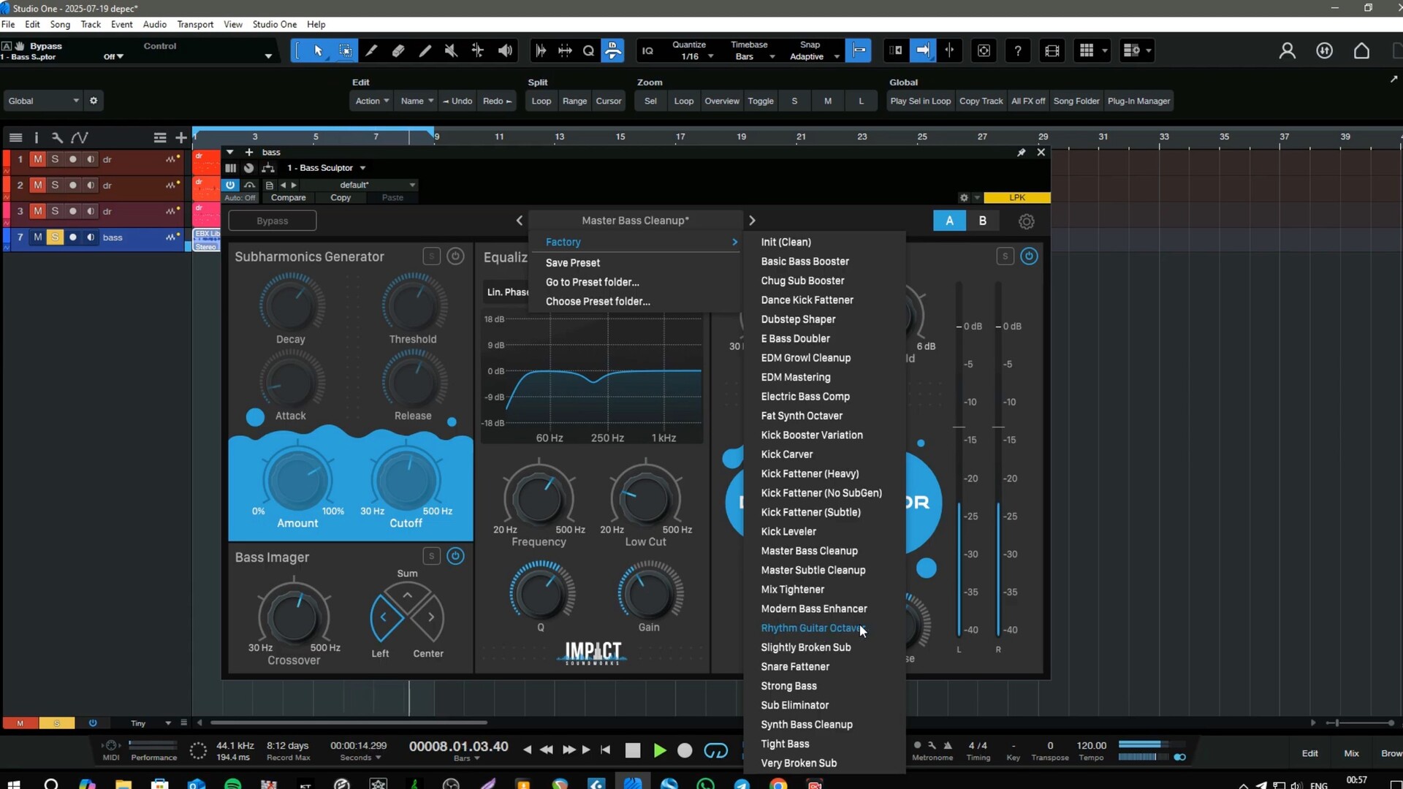Select the Bend tool
Viewport: 1403px width, 789px height.
[477, 50]
